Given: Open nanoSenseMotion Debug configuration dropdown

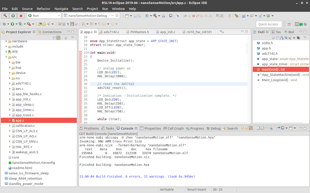Looking at the screenshot, I should click(x=112, y=16).
